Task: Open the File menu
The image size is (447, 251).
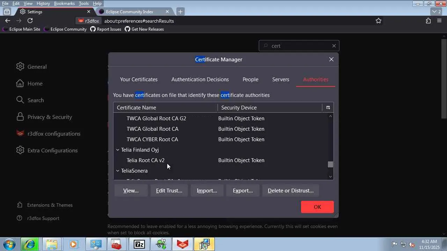Action: pyautogui.click(x=5, y=3)
